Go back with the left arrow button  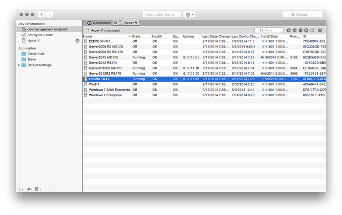tap(41, 14)
